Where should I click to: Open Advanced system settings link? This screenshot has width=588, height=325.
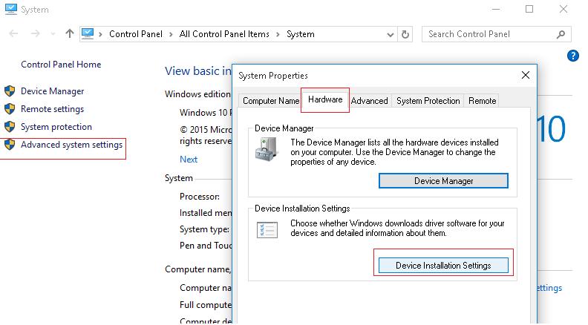point(71,145)
